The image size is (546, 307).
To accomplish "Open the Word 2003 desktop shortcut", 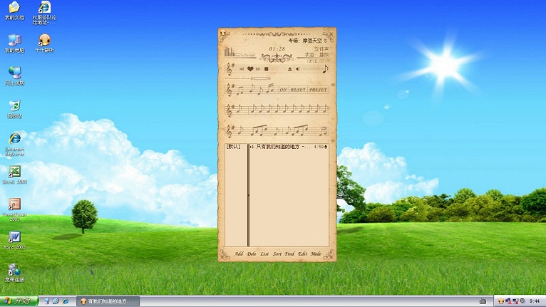I will click(15, 240).
